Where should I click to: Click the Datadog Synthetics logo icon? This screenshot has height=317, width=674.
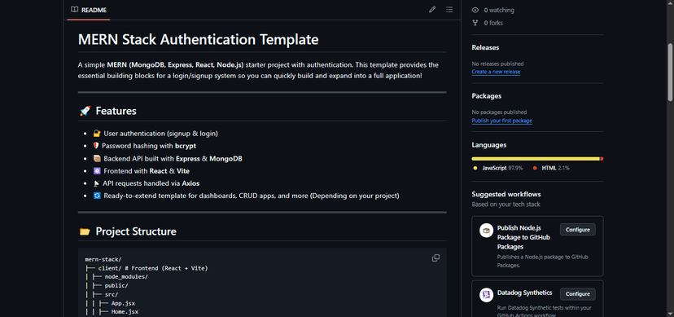(486, 295)
